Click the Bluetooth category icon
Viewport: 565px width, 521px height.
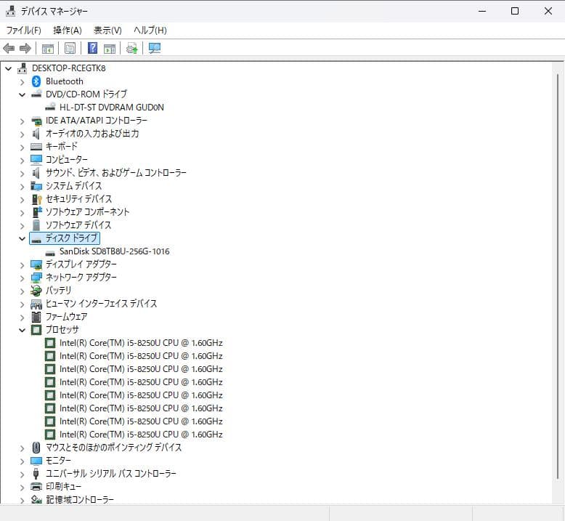click(x=36, y=81)
